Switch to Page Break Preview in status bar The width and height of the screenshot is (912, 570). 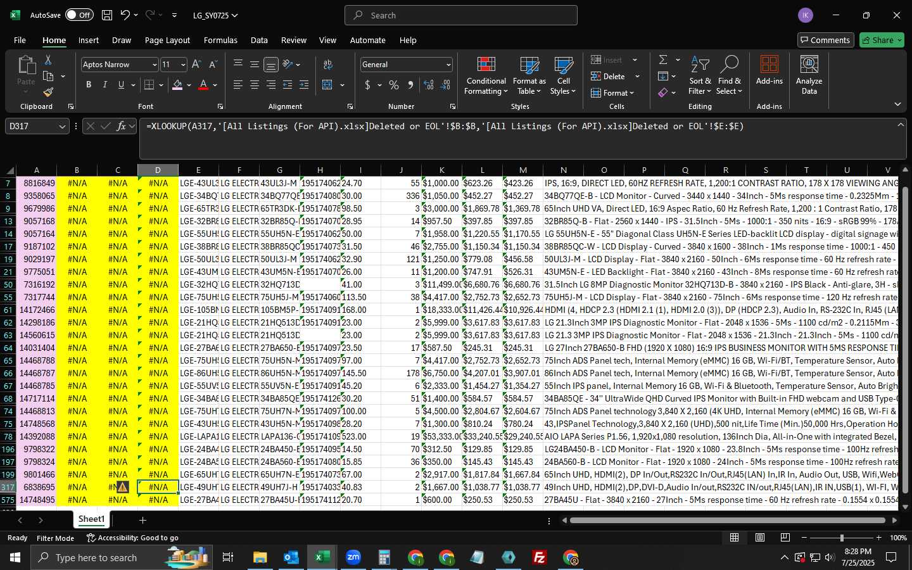pos(785,538)
